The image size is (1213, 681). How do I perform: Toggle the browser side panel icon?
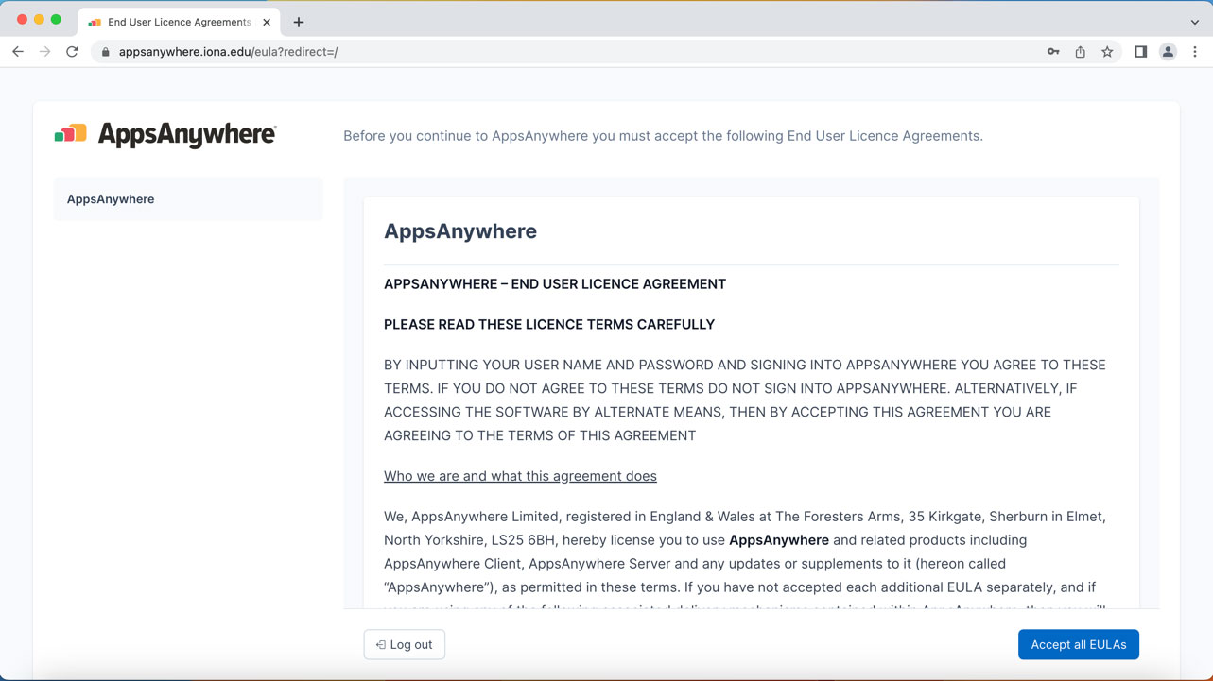pyautogui.click(x=1140, y=52)
